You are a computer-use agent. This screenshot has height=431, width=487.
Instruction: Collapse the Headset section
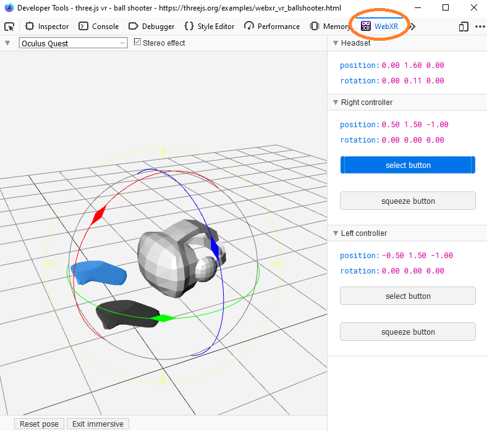click(x=336, y=43)
